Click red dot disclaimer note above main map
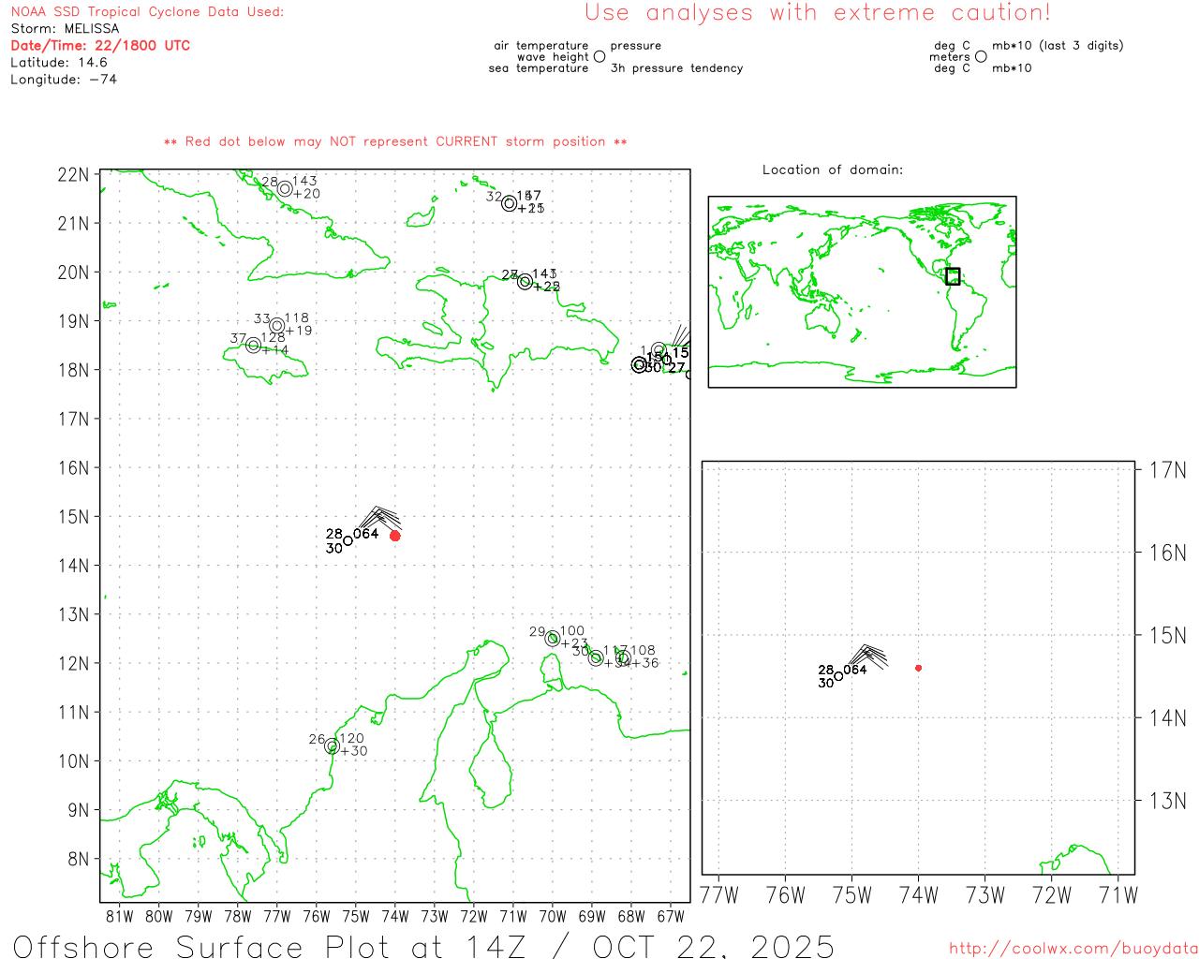The height and width of the screenshot is (959, 1199). pos(395,141)
